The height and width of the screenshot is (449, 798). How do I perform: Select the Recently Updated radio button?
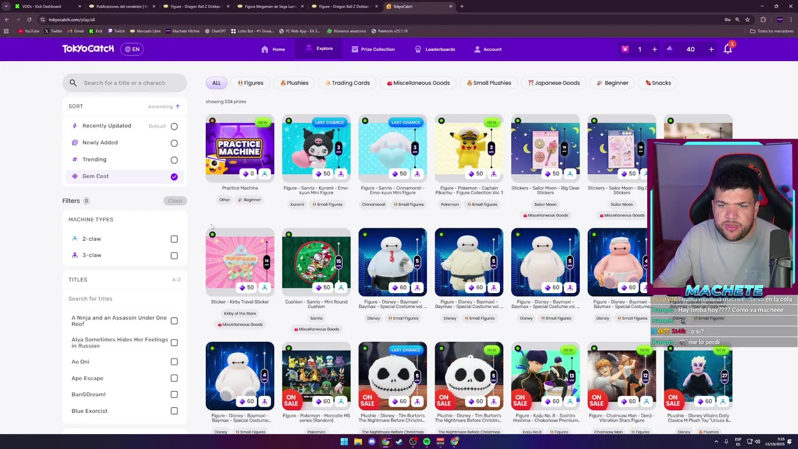point(174,127)
